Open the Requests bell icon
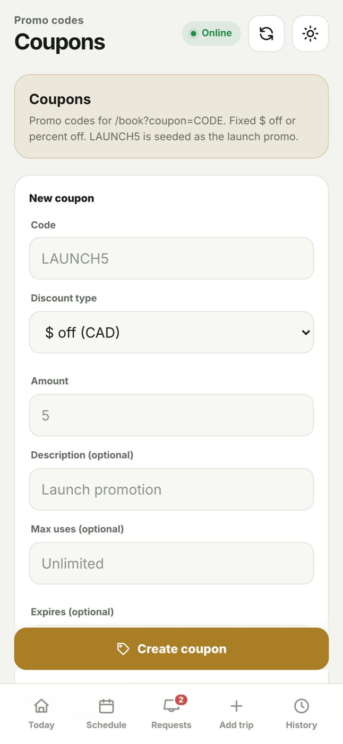 (x=171, y=706)
